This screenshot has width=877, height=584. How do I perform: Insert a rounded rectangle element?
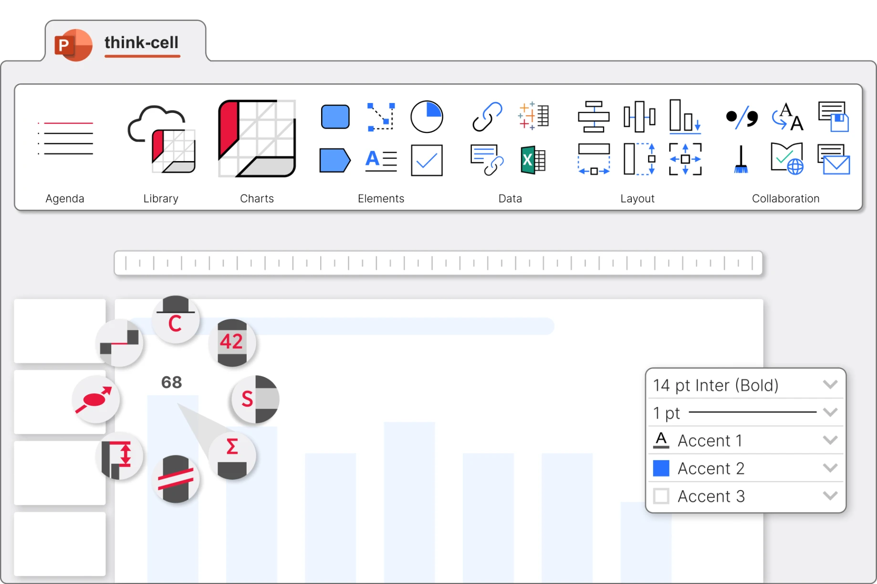click(335, 117)
